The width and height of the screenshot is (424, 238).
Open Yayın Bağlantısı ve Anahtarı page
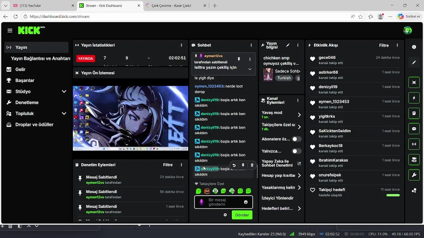[x=40, y=59]
